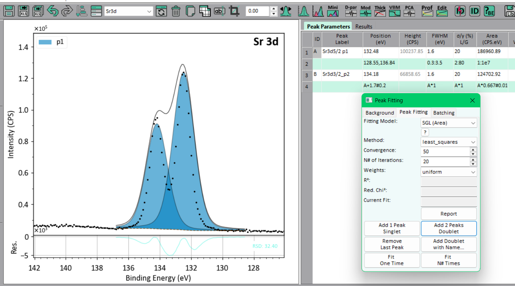Image resolution: width=515 pixels, height=286 pixels.
Task: Open the D-par tool
Action: pos(351,11)
